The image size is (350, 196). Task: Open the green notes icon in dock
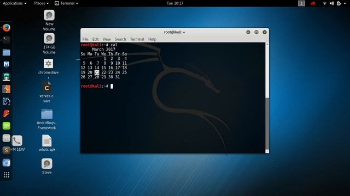click(6, 126)
